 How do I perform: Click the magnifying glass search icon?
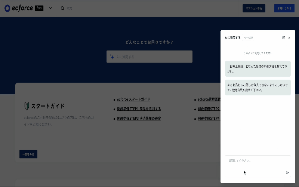62,8
